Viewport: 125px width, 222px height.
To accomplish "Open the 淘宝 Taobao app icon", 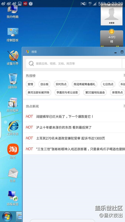I will (13, 151).
